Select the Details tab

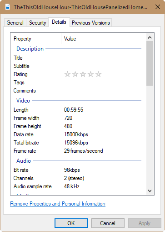59,22
